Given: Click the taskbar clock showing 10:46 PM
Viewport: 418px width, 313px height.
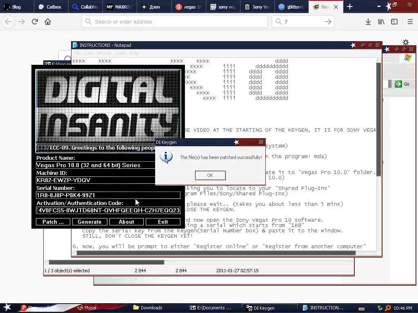Looking at the screenshot, I should click(403, 308).
